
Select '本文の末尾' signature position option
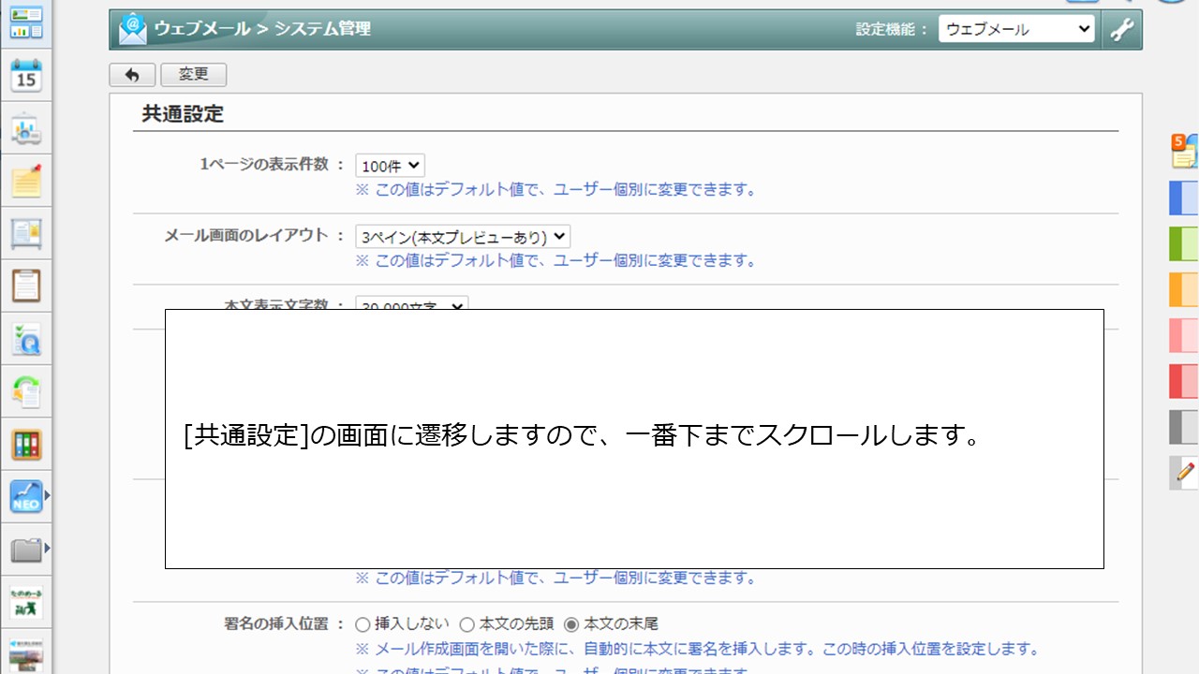tap(571, 624)
